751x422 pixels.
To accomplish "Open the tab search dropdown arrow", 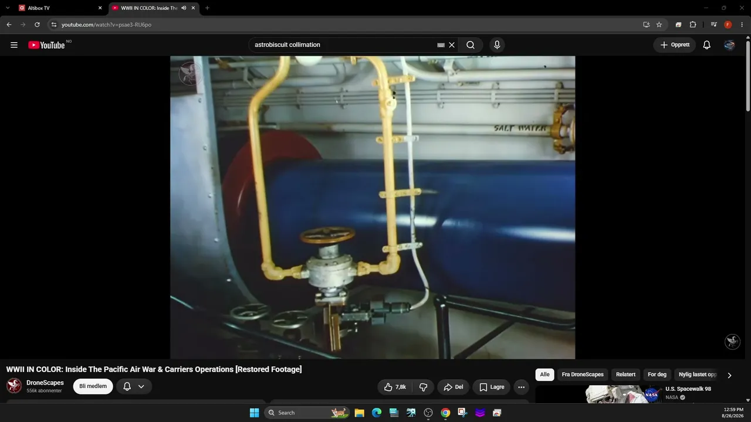I will 8,8.
